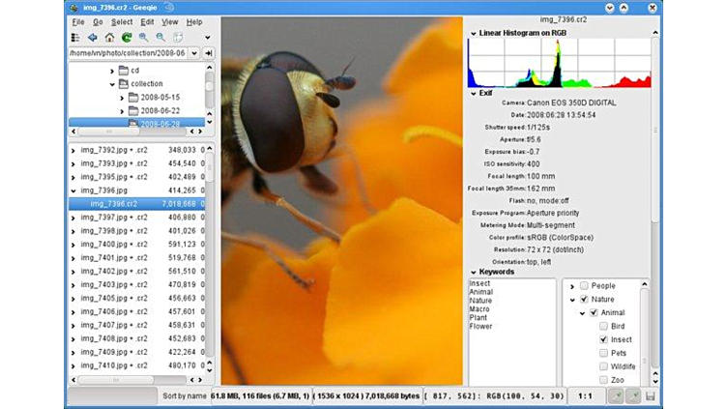Click the save icon in status bar
The image size is (727, 409).
pyautogui.click(x=651, y=396)
